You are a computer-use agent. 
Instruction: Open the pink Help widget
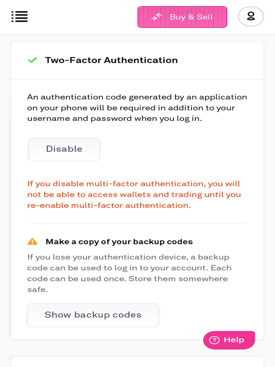tap(229, 340)
